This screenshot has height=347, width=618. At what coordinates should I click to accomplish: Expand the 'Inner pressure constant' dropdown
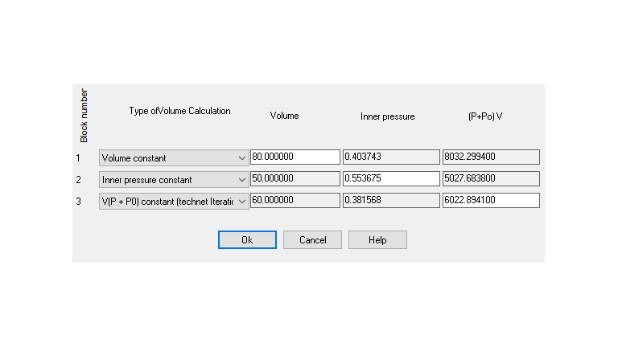pos(174,179)
